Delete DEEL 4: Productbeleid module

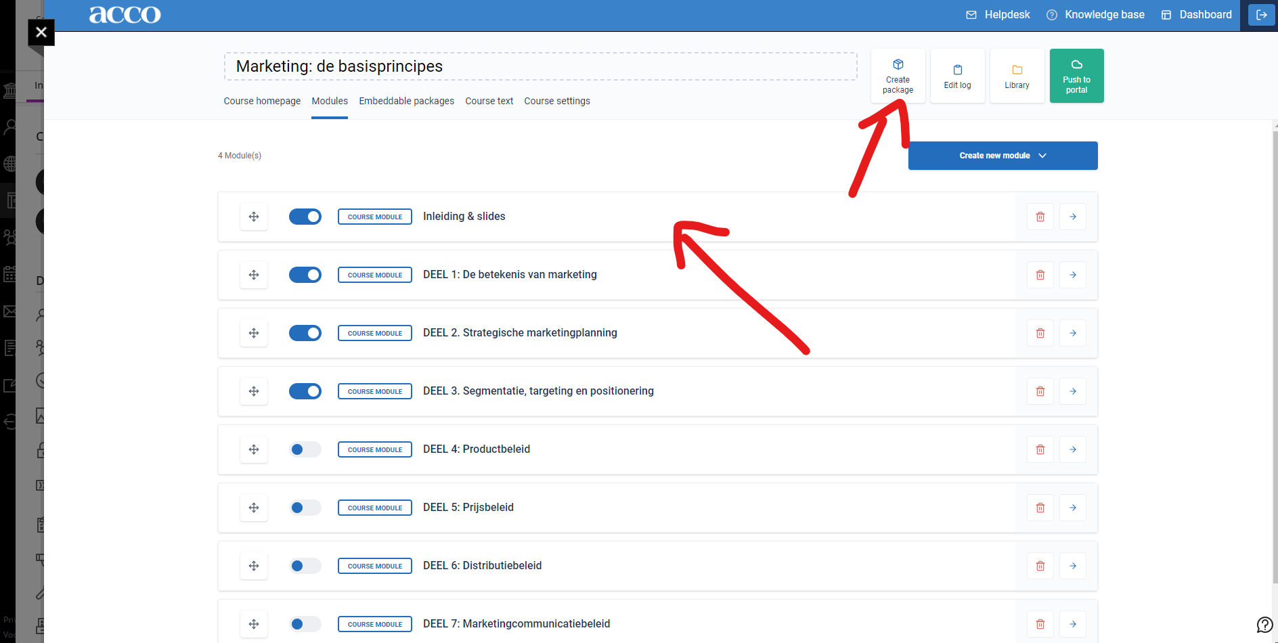(x=1040, y=449)
